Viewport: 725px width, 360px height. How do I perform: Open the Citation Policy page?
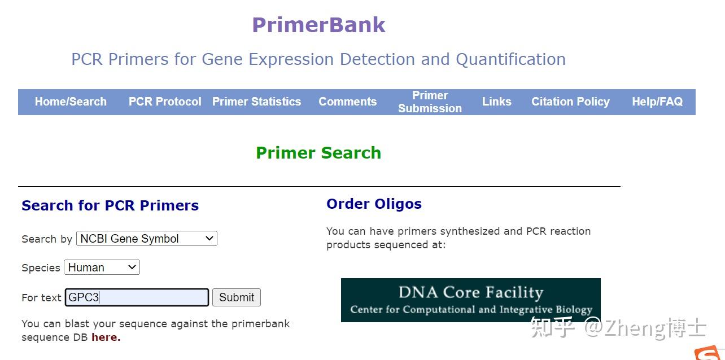click(x=570, y=102)
